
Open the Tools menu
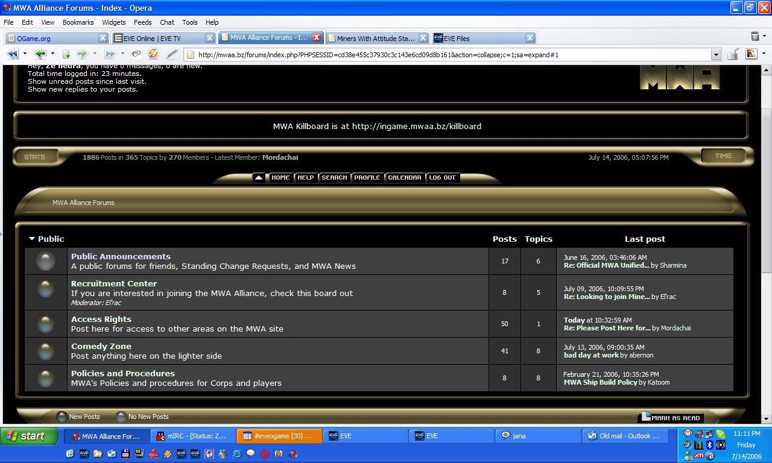point(190,22)
